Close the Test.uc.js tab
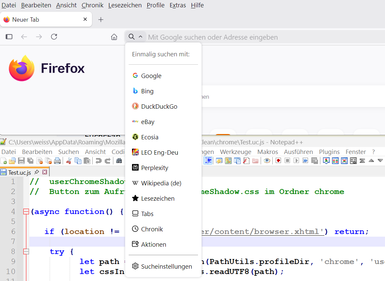This screenshot has height=281, width=385. click(45, 172)
